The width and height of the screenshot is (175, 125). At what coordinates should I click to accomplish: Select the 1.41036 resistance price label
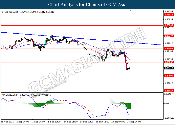coord(169,15)
